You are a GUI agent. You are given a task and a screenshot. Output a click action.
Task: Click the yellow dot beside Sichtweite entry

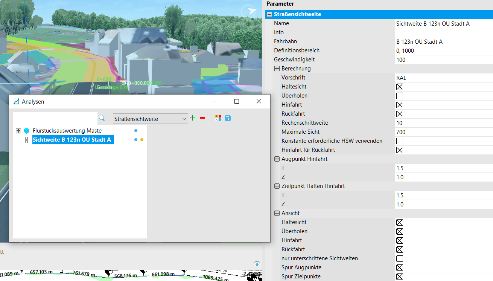point(142,140)
